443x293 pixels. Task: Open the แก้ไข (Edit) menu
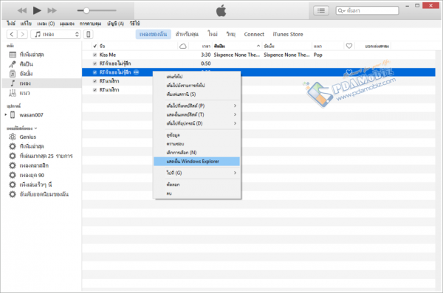pos(26,24)
